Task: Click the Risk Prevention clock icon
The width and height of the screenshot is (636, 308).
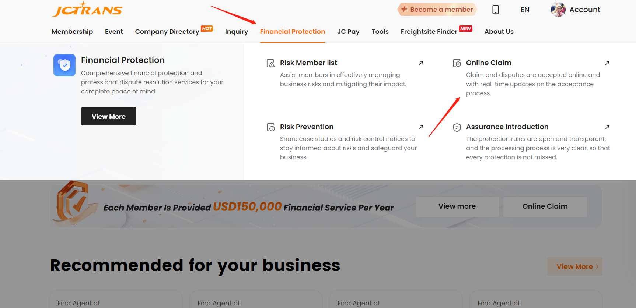Action: pyautogui.click(x=271, y=127)
